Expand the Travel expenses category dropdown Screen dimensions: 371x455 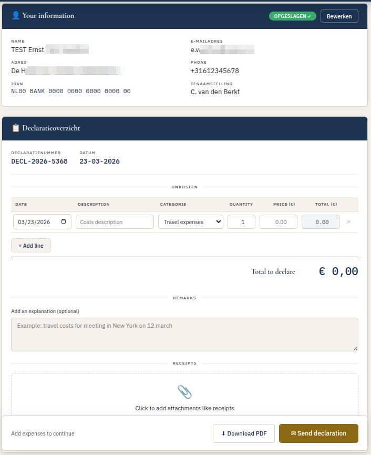pos(190,222)
